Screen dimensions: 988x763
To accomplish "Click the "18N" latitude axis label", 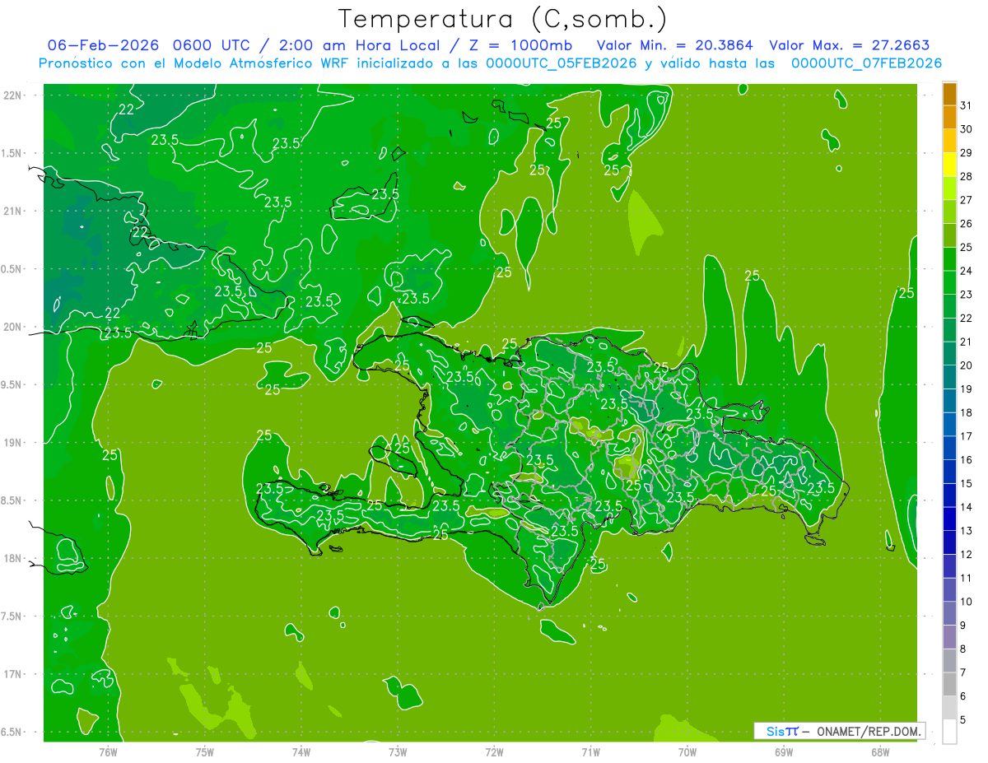I will click(12, 558).
